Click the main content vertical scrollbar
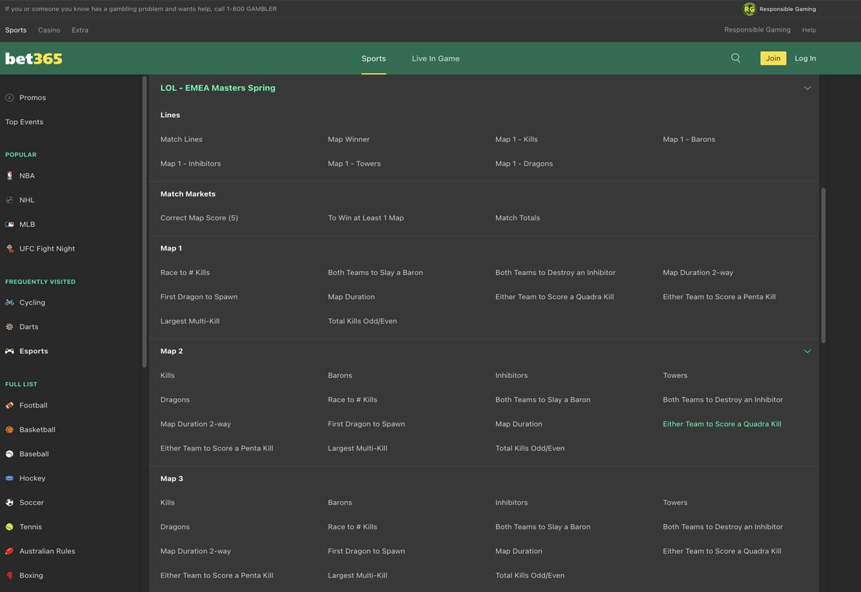Screen dimensions: 861x592 (x=823, y=265)
